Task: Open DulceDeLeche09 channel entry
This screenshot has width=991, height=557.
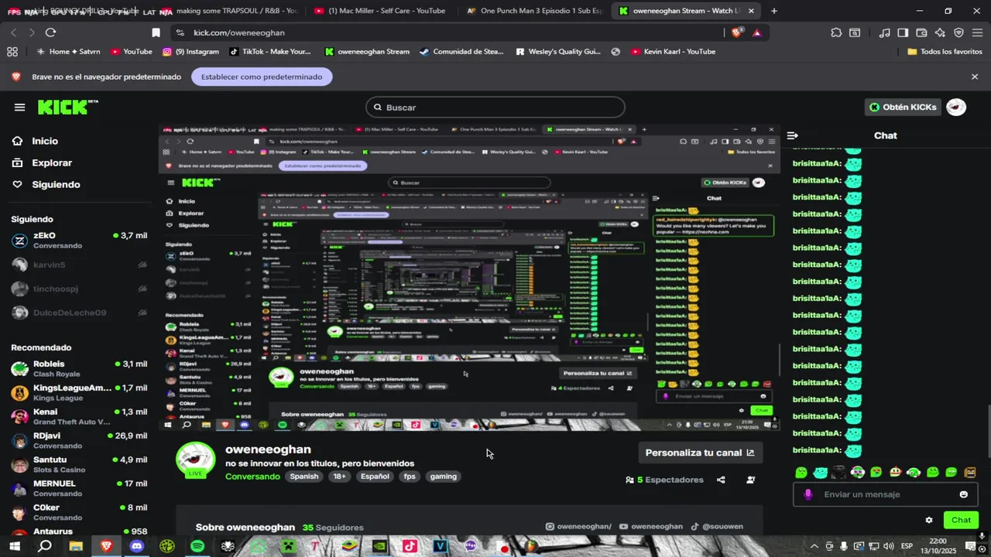Action: pyautogui.click(x=79, y=313)
